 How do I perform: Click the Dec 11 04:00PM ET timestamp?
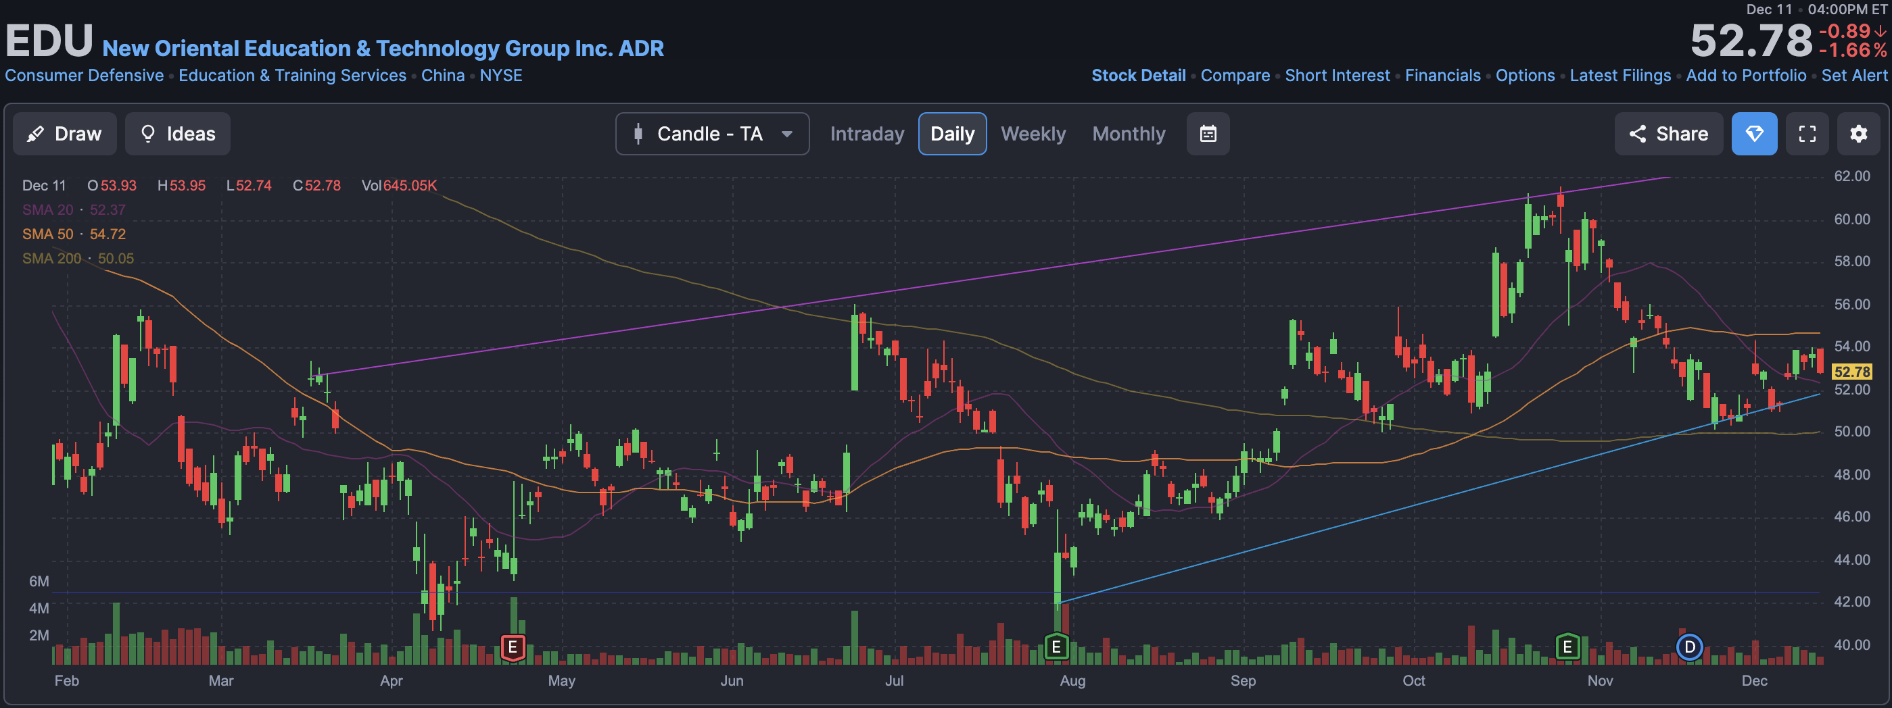1816,9
